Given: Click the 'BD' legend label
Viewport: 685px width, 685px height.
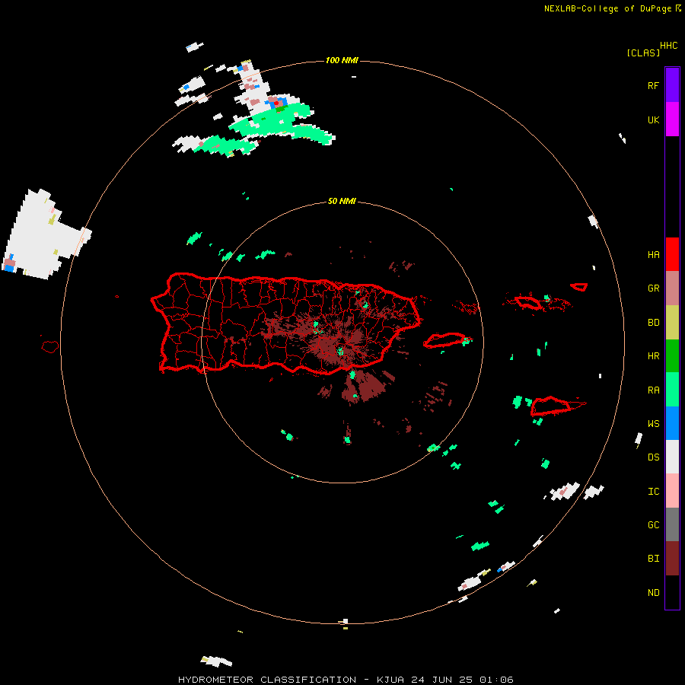Looking at the screenshot, I should click(653, 323).
